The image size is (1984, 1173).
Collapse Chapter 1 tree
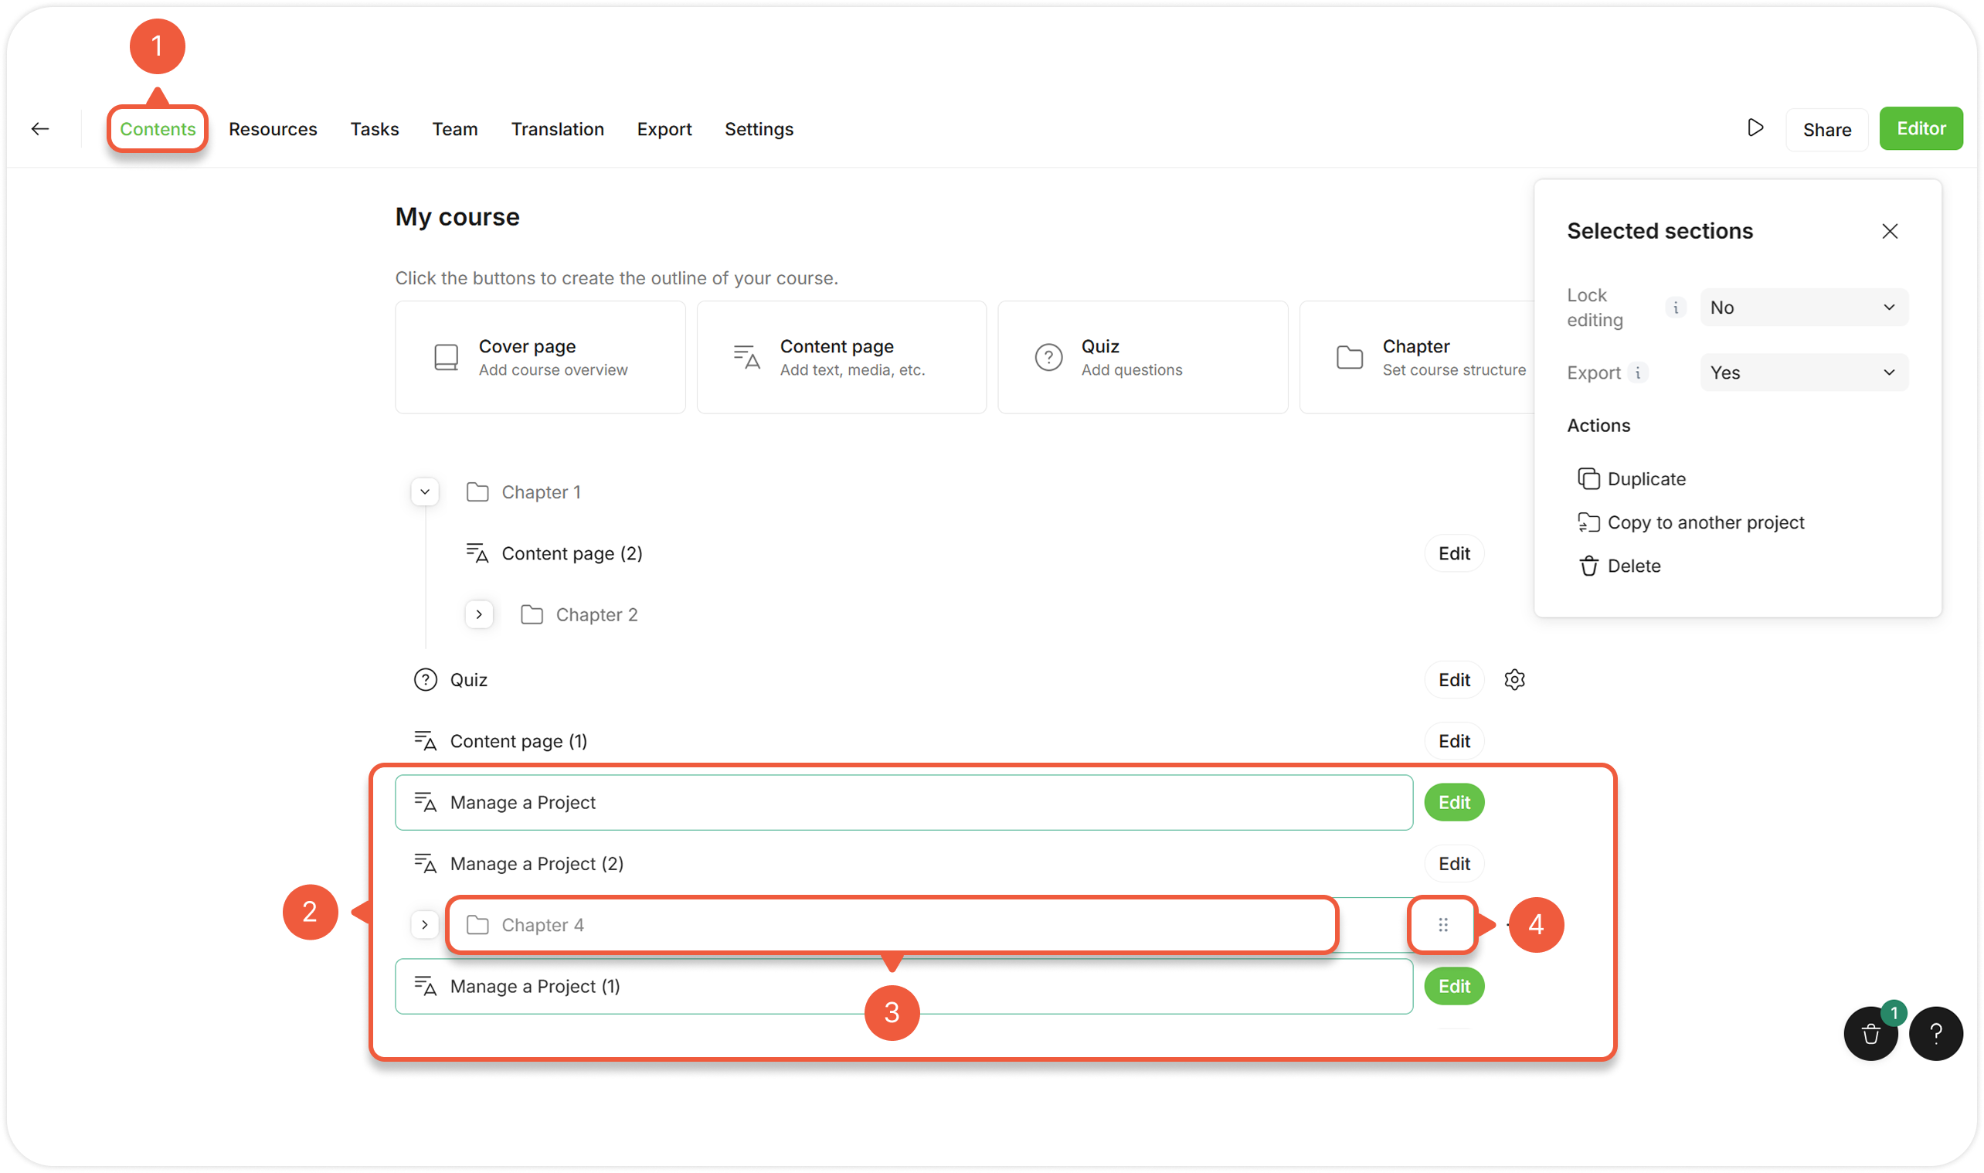point(425,491)
